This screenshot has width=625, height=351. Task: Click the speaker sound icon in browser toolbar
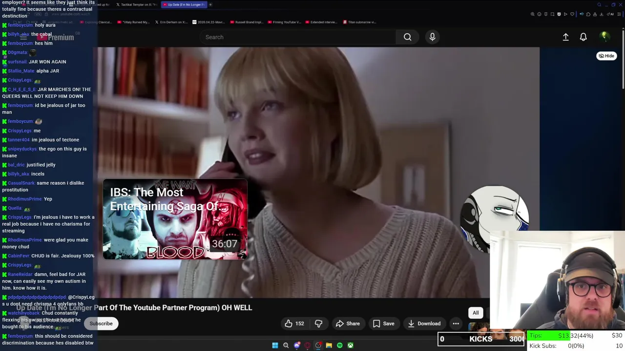pos(582,14)
